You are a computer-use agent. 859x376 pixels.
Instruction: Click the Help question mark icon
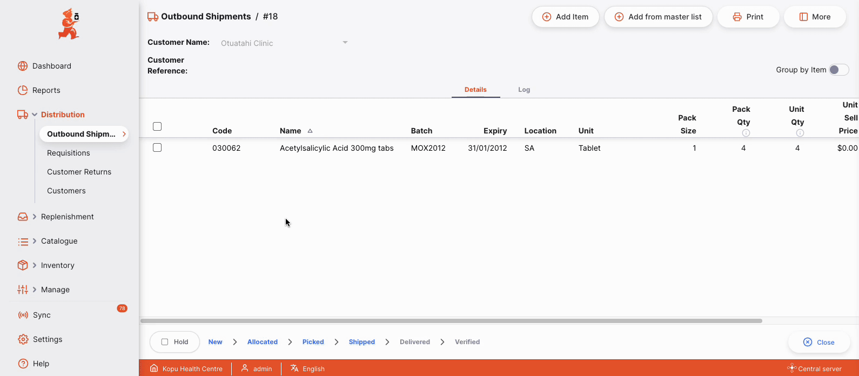[x=23, y=364]
